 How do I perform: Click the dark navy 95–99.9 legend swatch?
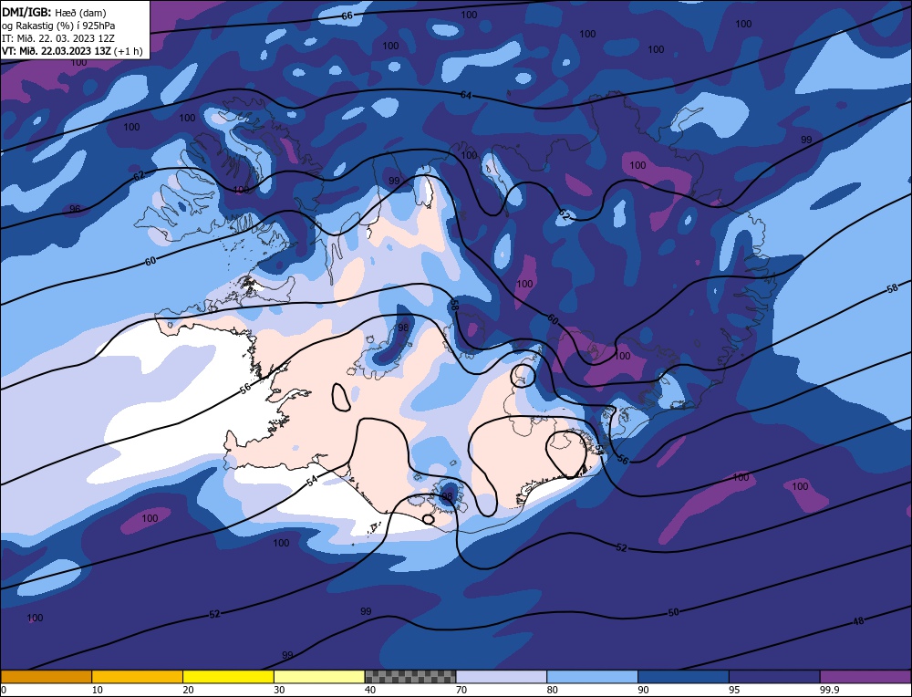774,676
